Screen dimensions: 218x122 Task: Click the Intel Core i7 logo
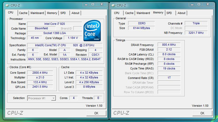click(x=92, y=31)
